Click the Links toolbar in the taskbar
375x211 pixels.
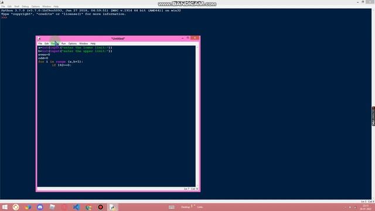tap(200, 207)
